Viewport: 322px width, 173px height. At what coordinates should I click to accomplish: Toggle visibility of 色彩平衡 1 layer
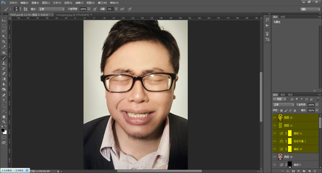(x=274, y=141)
